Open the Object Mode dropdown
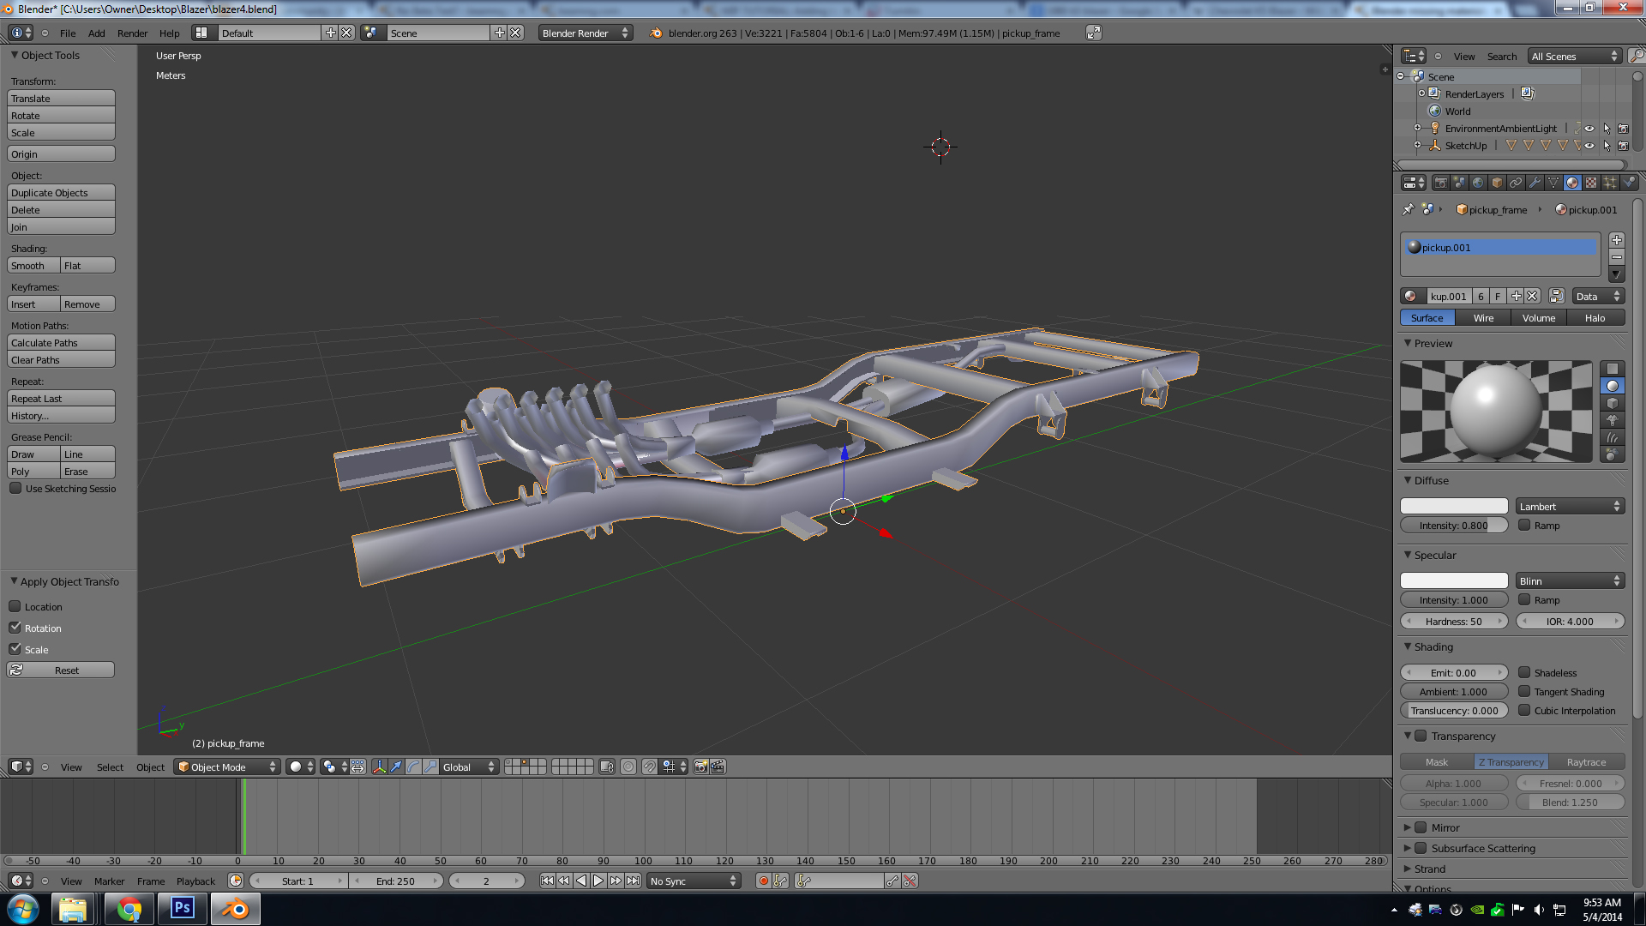 (227, 767)
